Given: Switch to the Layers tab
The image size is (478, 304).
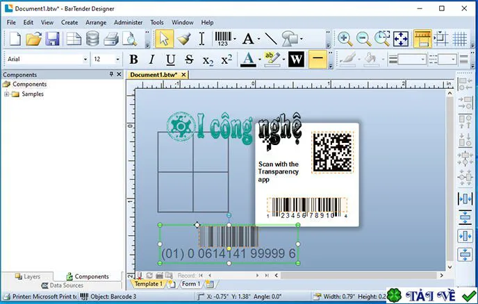Looking at the screenshot, I should (28, 276).
